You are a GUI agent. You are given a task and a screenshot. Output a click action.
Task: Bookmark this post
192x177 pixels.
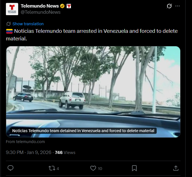pos(134,168)
